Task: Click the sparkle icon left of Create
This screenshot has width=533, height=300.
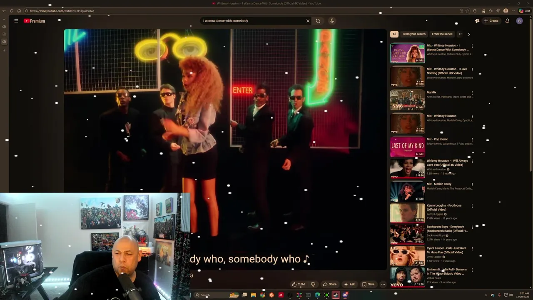Action: (477, 21)
